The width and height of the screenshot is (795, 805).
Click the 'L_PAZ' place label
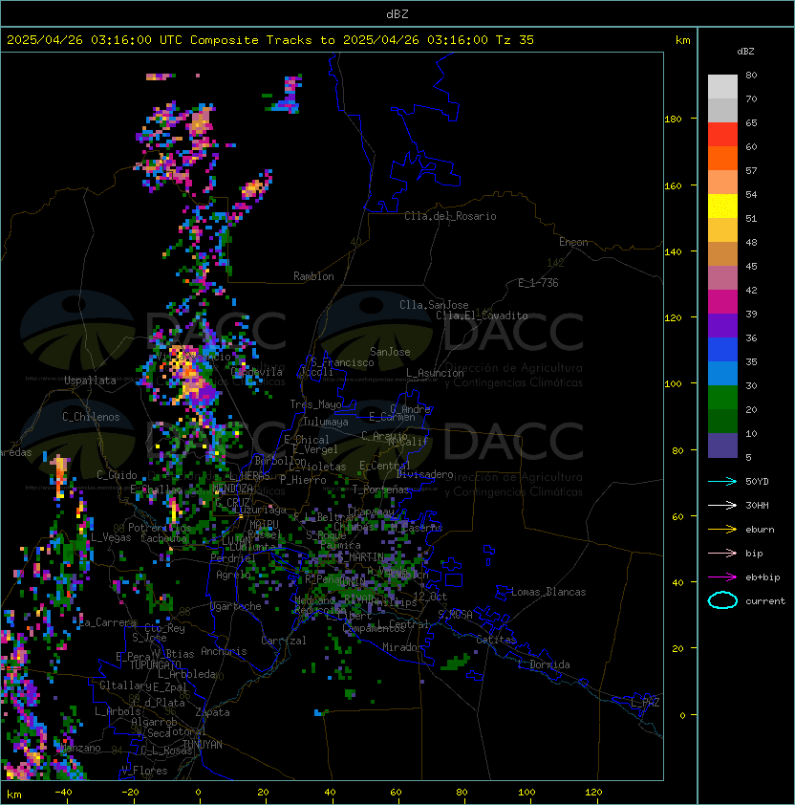645,703
